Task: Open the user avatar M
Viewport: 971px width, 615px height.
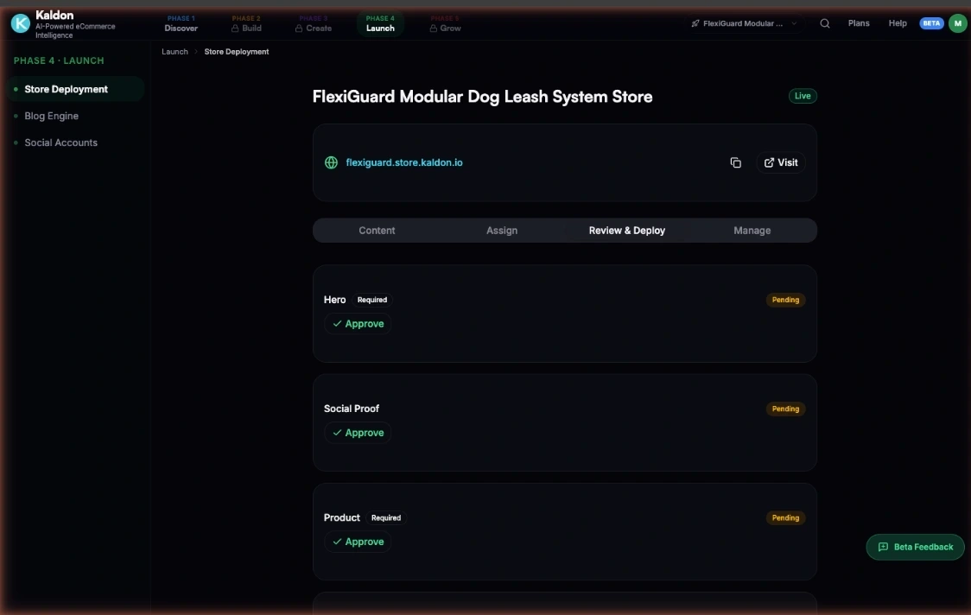Action: 957,23
